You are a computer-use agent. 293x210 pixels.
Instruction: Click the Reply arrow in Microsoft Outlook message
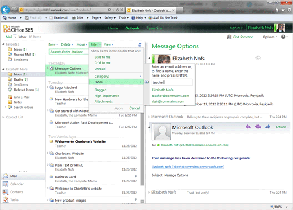[x=248, y=127]
